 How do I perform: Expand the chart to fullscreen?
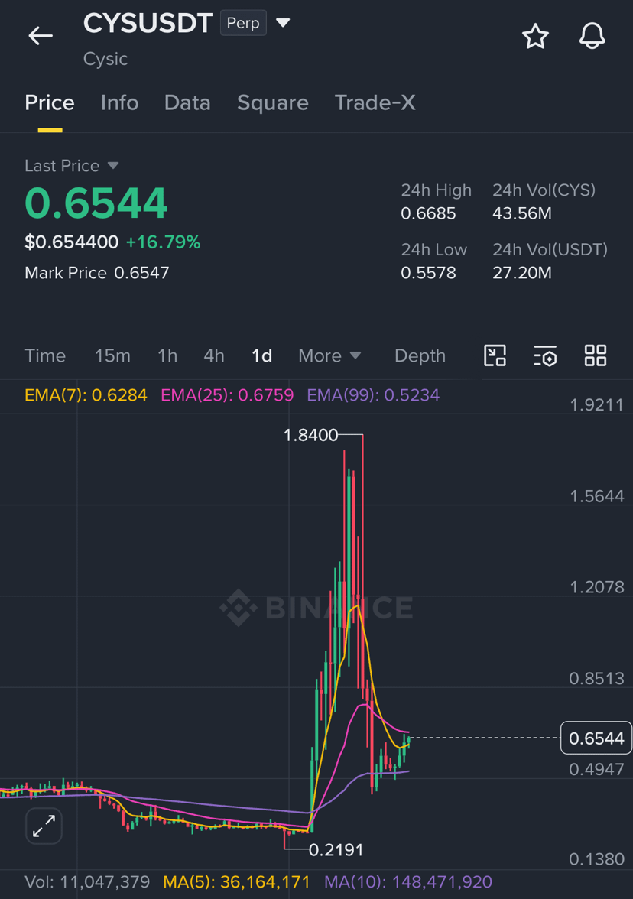coord(44,826)
